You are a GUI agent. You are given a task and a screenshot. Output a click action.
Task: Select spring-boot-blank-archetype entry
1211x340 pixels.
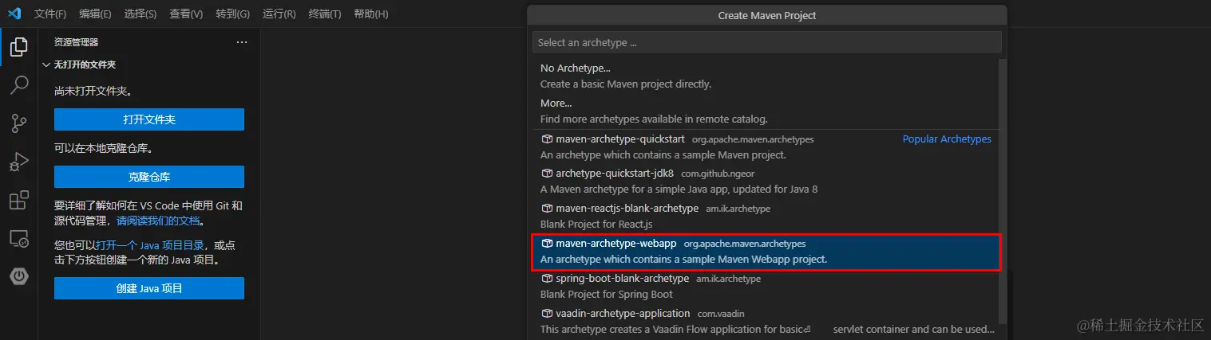(x=765, y=286)
